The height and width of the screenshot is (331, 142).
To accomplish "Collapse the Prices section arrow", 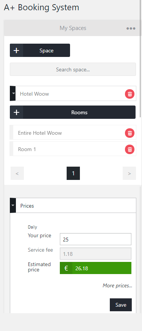I will pos(13,205).
